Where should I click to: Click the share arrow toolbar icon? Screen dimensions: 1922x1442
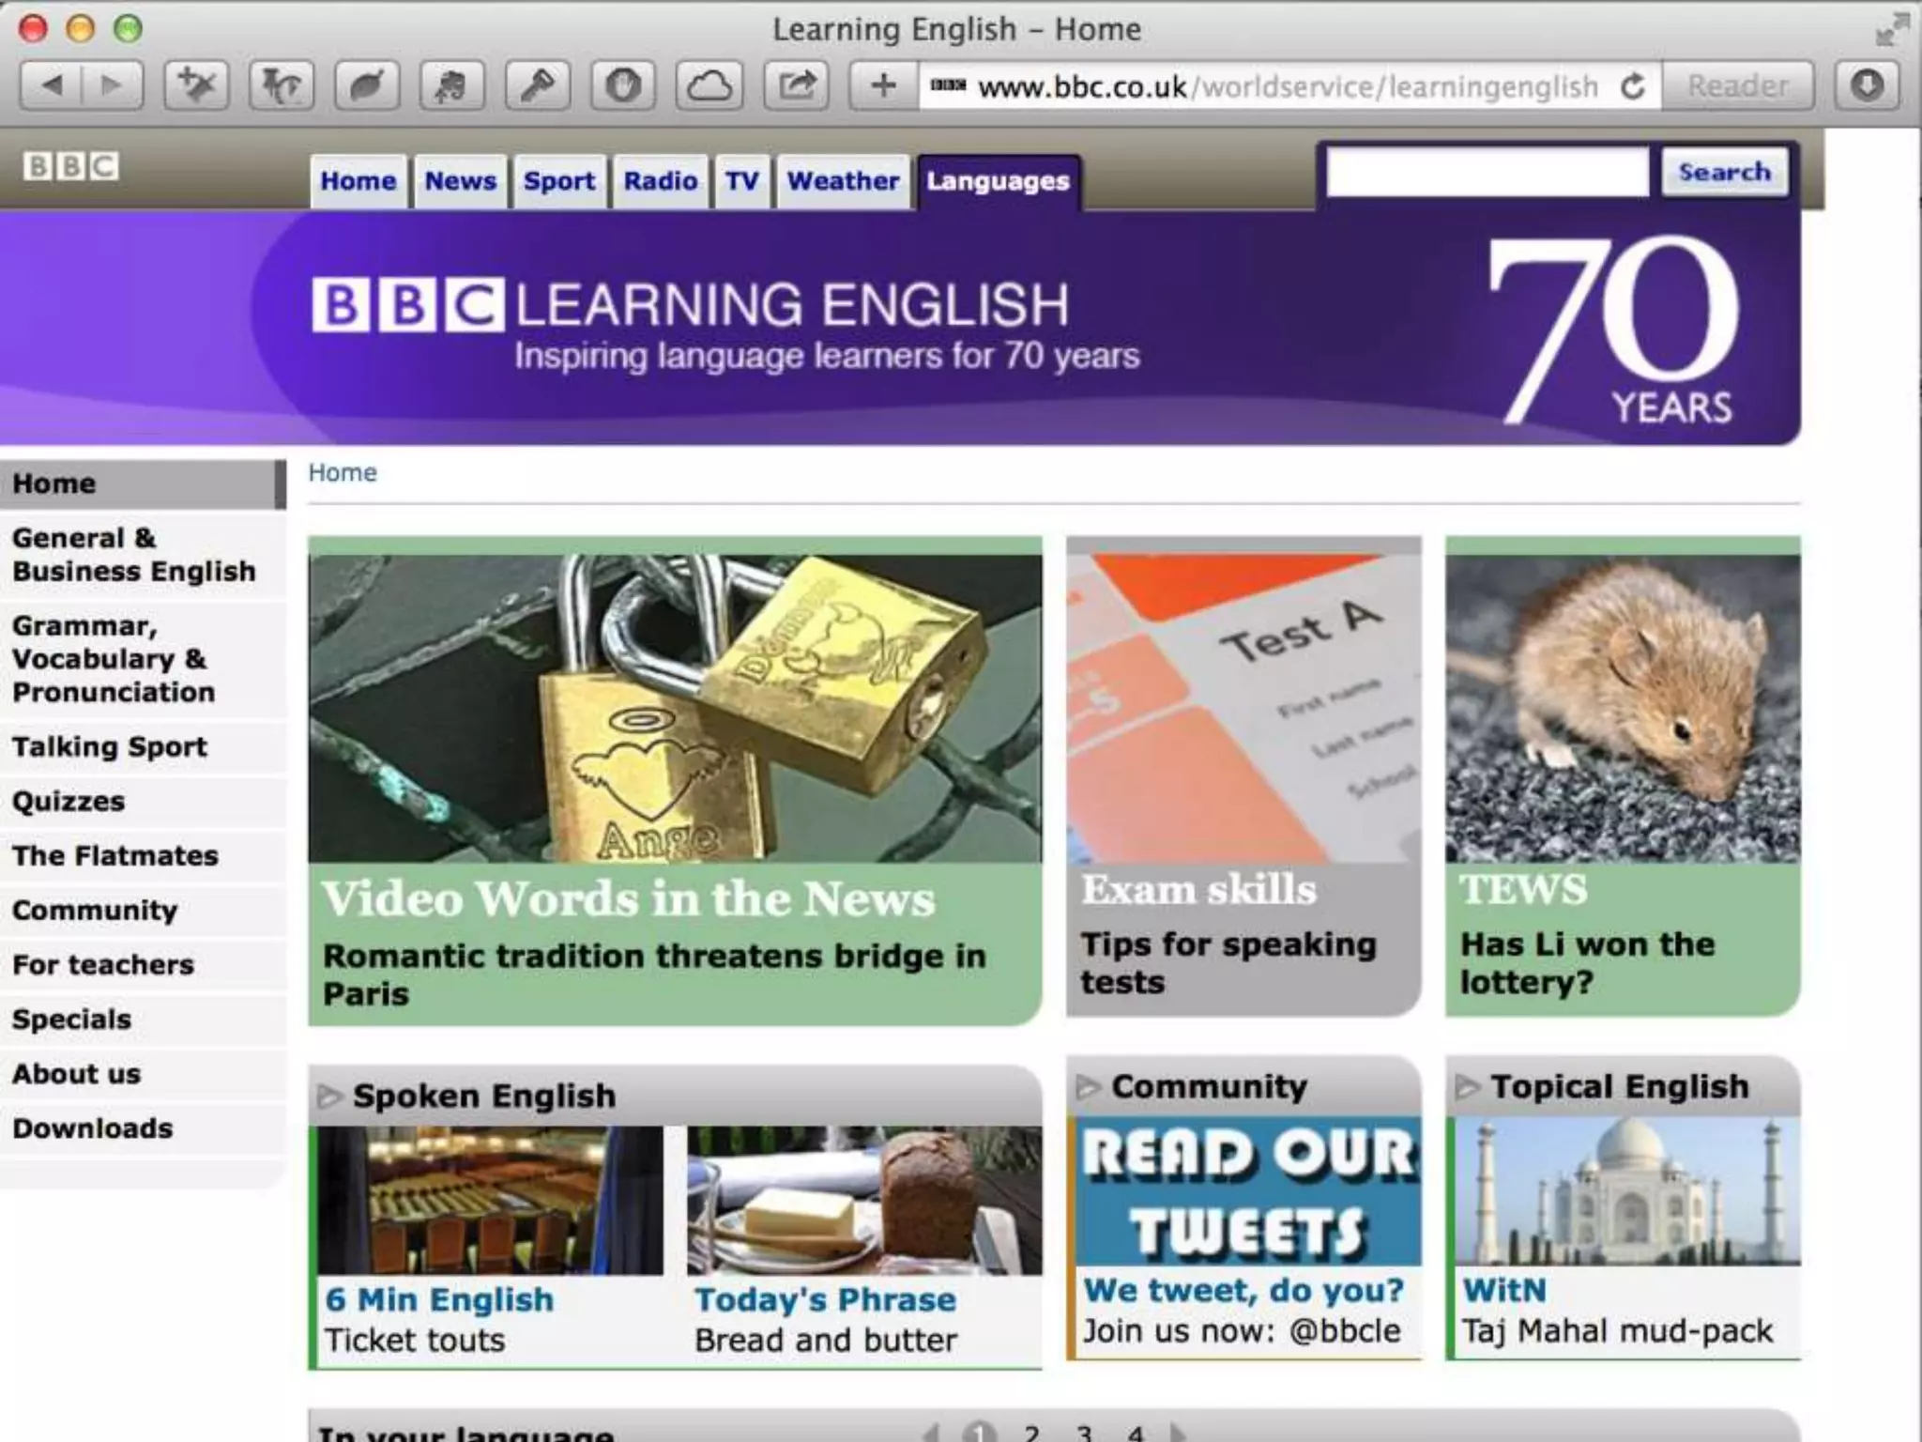[x=796, y=86]
